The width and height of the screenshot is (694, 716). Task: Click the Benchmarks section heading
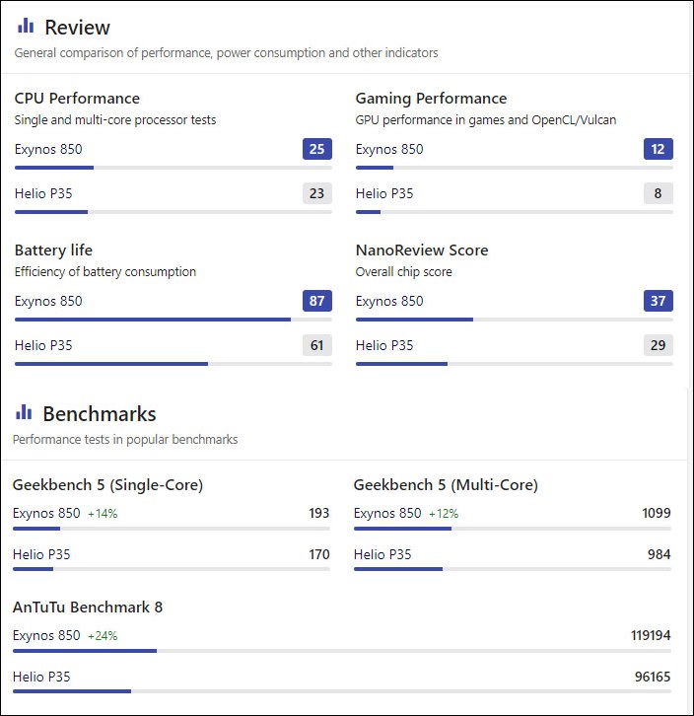[100, 413]
